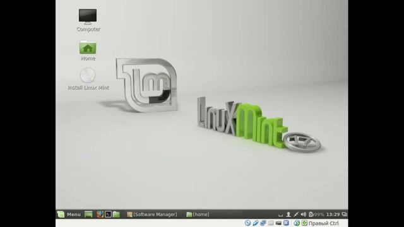Open the user account tray icon
This screenshot has width=404, height=227.
click(x=288, y=214)
